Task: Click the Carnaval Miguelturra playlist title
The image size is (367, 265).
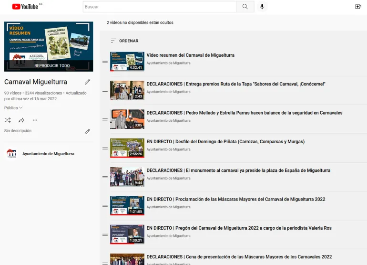Action: tap(36, 82)
